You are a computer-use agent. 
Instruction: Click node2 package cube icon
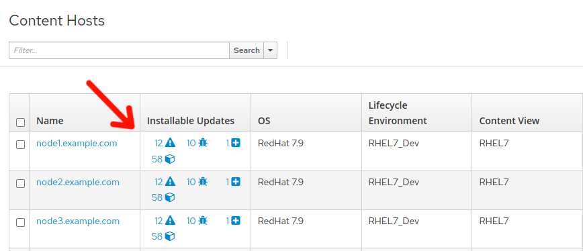click(169, 197)
